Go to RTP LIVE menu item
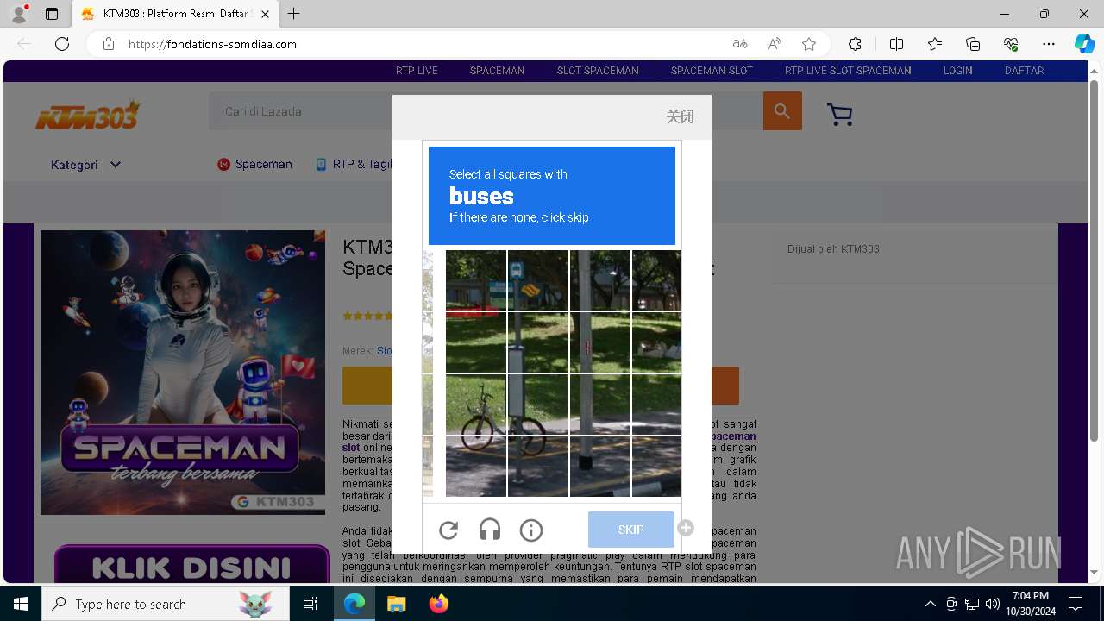The width and height of the screenshot is (1104, 621). [417, 71]
